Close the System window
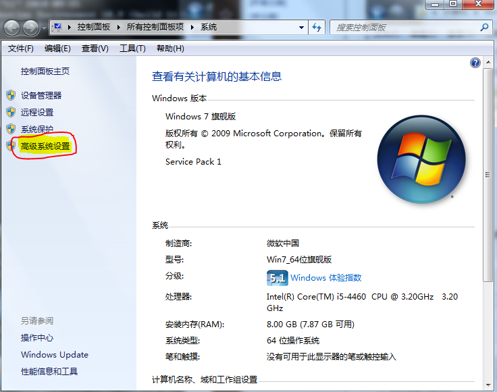The width and height of the screenshot is (497, 392). tap(478, 5)
